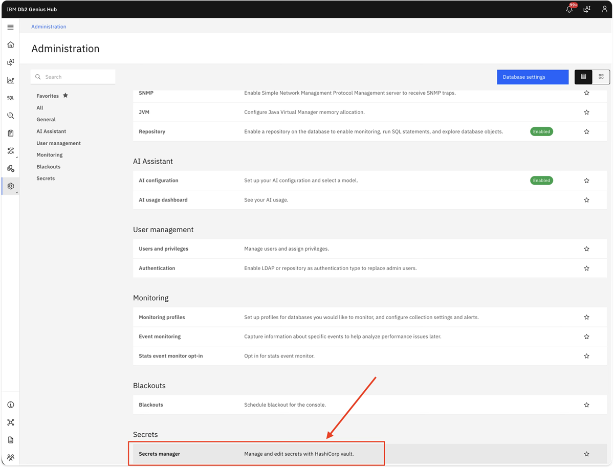Open the user profile icon in header
The height and width of the screenshot is (468, 614).
[x=604, y=9]
